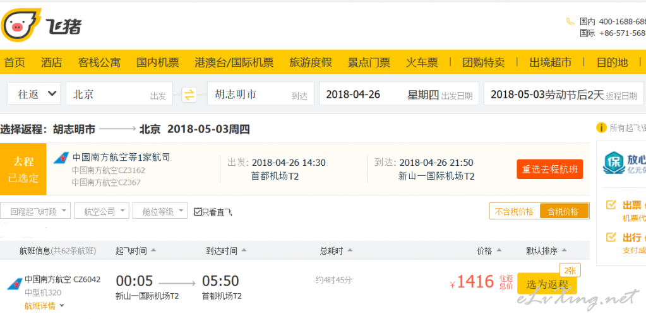Click 中型机320 aircraft type text
646x319 pixels.
pyautogui.click(x=44, y=293)
